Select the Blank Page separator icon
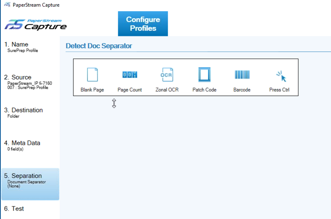This screenshot has width=331, height=219. pos(92,75)
